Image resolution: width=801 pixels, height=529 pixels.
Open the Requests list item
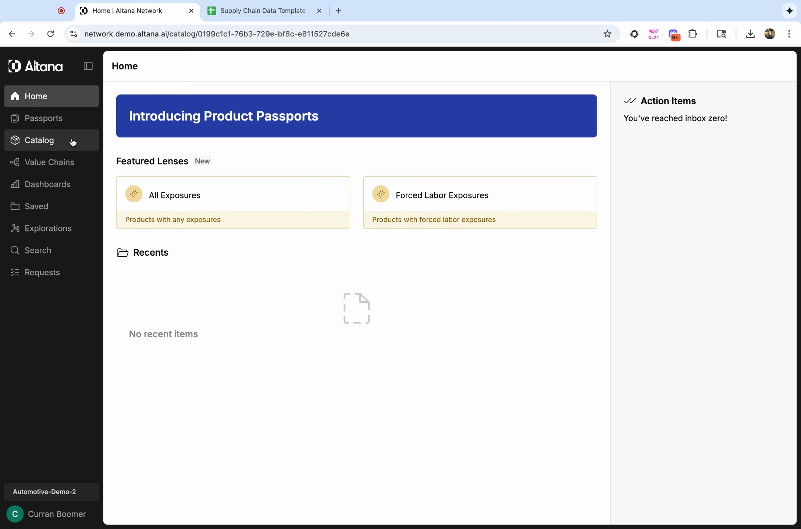[x=42, y=273]
